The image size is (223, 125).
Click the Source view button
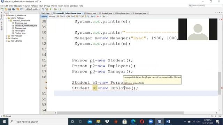coord(44,16)
